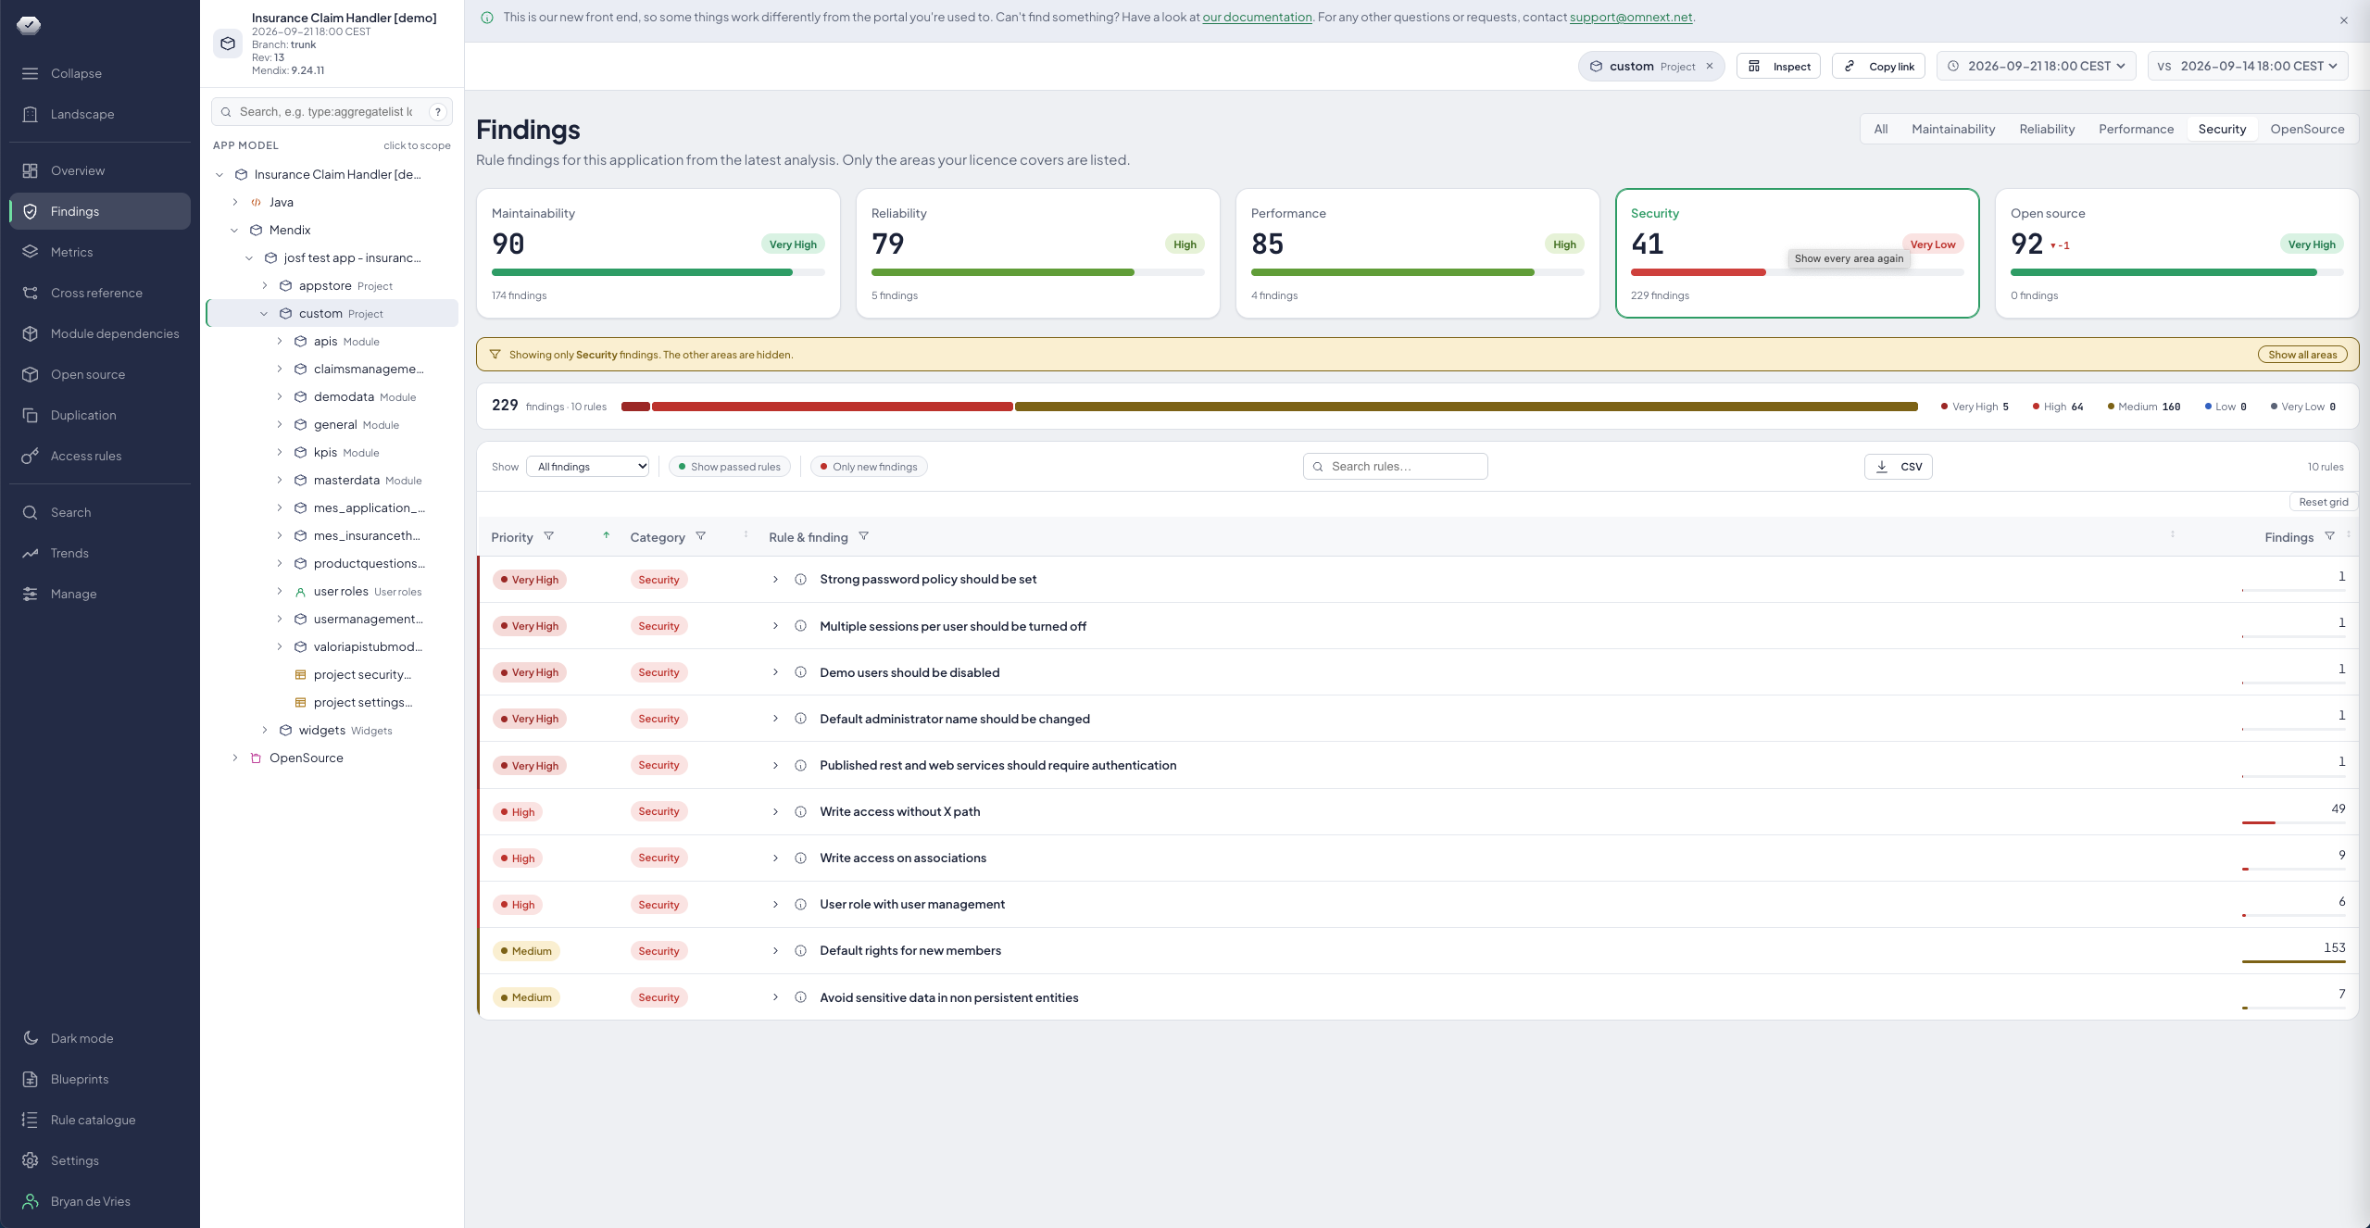Remove the custom Project scope chip
The image size is (2370, 1228).
1710,67
